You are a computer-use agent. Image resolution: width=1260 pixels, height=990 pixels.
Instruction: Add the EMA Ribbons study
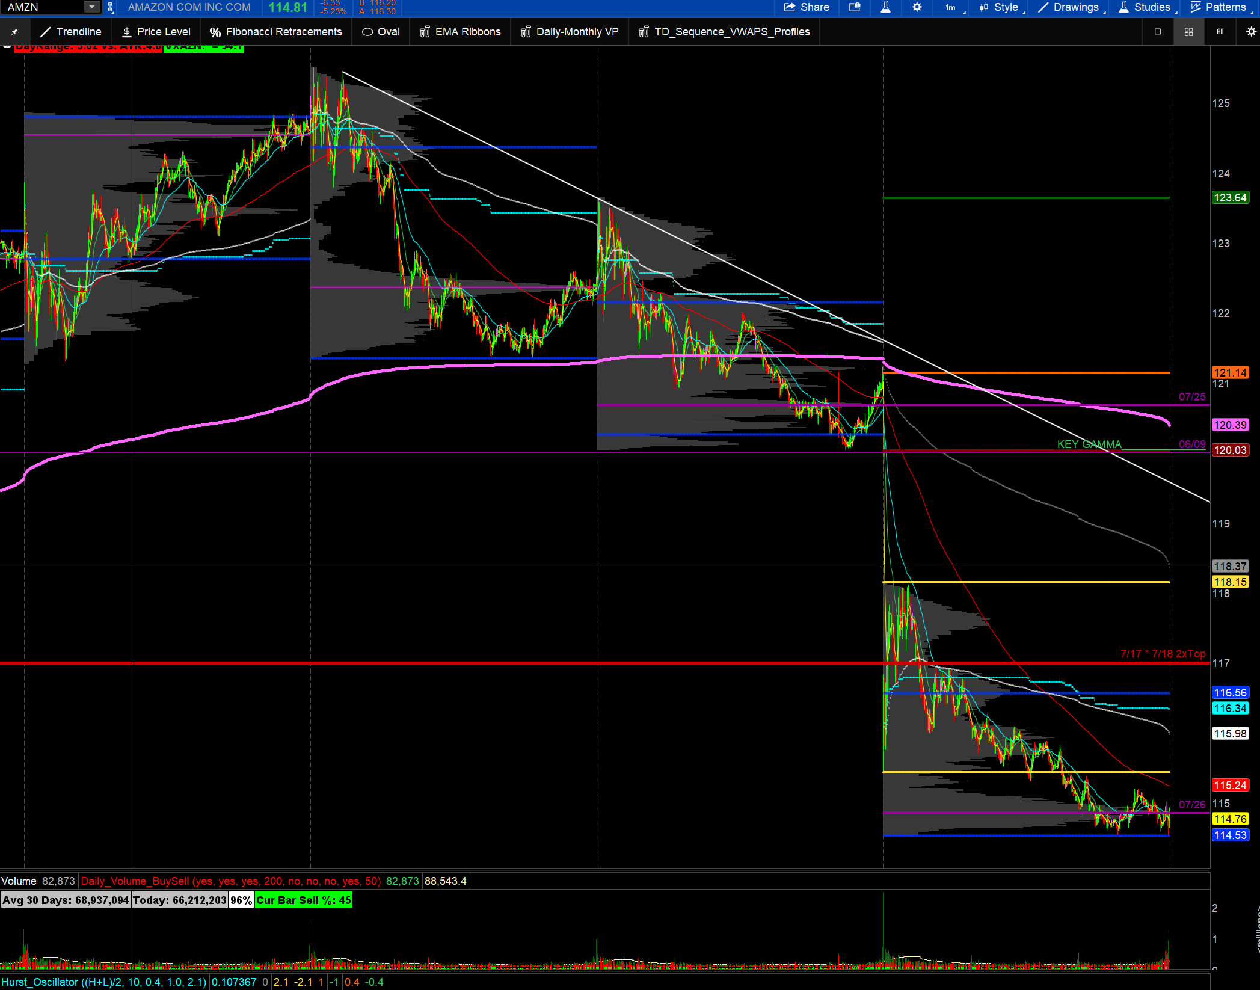(460, 32)
